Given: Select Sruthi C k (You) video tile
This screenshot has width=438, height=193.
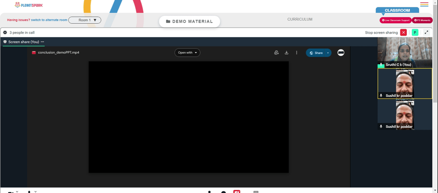Looking at the screenshot, I should coord(405,53).
